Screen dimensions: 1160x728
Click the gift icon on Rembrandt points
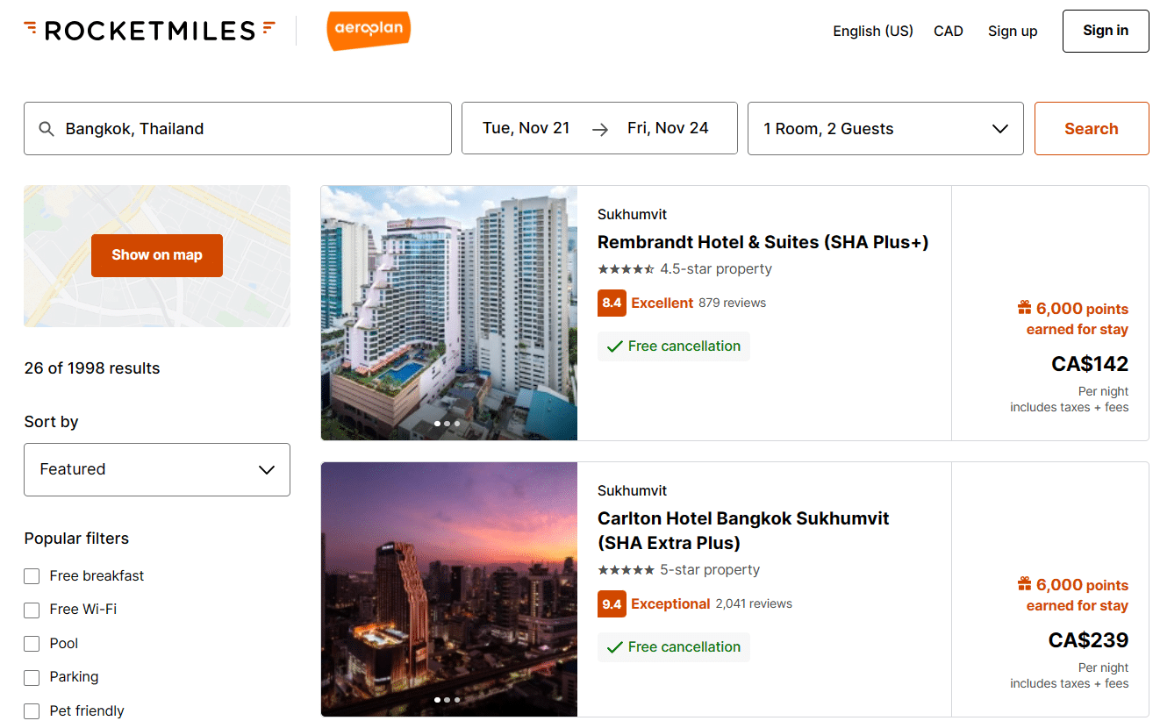click(x=1024, y=308)
